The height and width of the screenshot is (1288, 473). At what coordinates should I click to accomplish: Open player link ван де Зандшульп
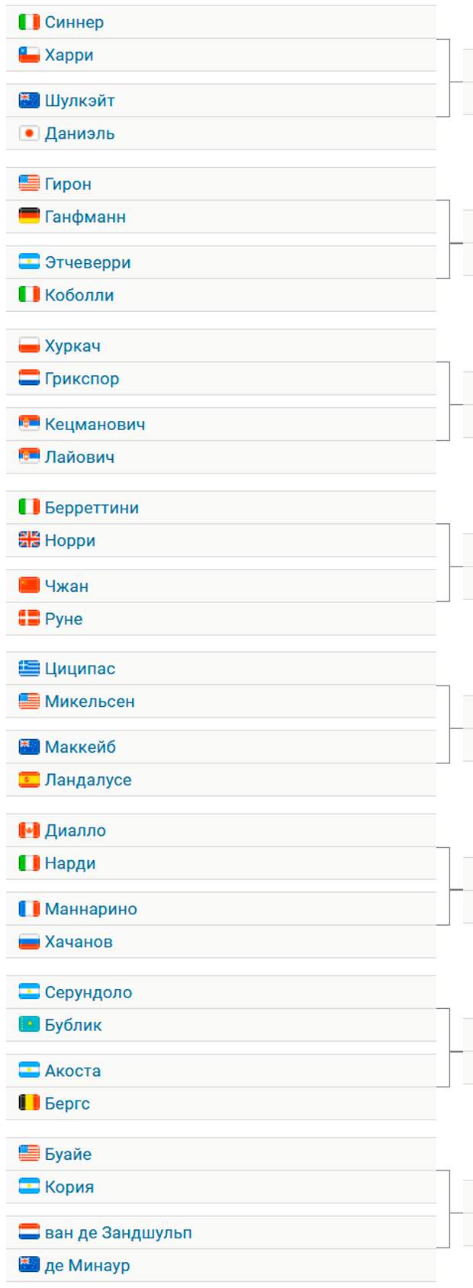pos(118,1232)
